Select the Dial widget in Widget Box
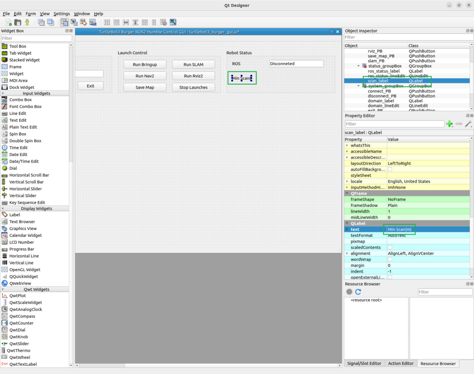The height and width of the screenshot is (374, 474). [13, 168]
